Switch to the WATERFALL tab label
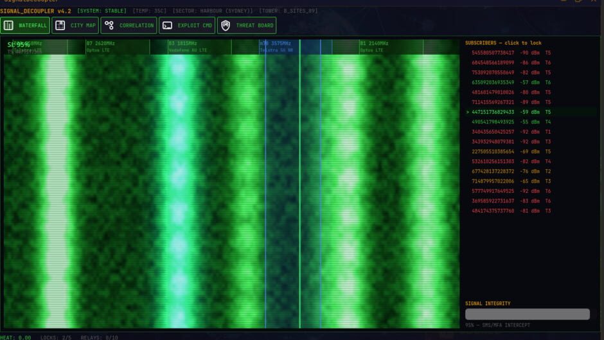 (33, 26)
